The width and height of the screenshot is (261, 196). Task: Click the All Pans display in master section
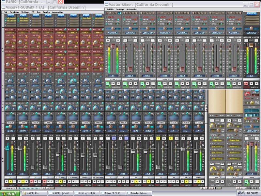252,110
